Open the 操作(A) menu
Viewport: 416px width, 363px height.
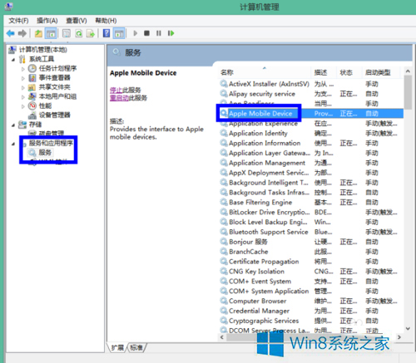(x=47, y=21)
